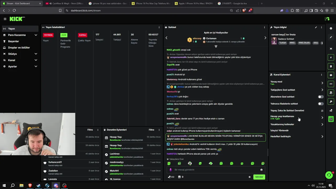The width and height of the screenshot is (336, 189).
Task: Edit stream info with the pencil icon
Action: point(316,27)
